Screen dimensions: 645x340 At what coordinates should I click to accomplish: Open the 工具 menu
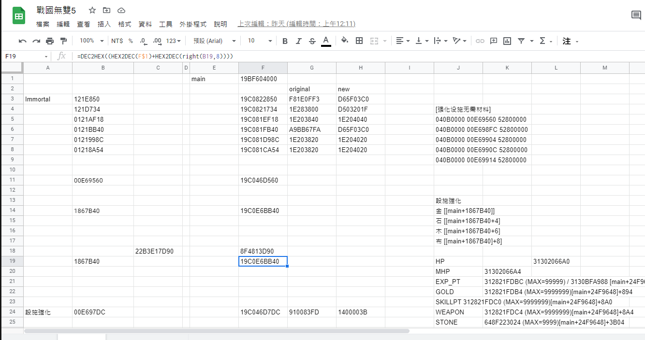pyautogui.click(x=166, y=24)
